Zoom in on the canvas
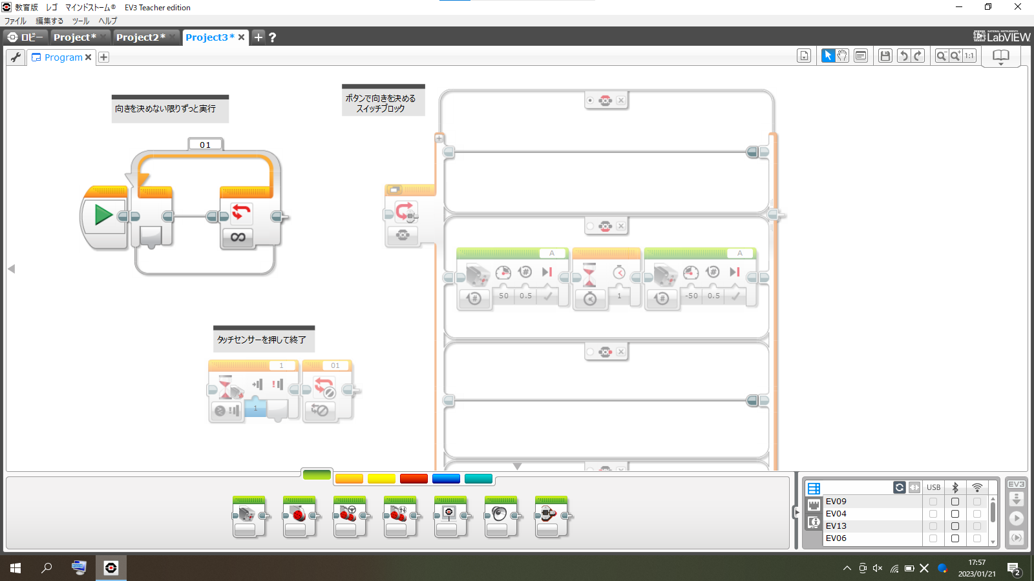 (955, 56)
